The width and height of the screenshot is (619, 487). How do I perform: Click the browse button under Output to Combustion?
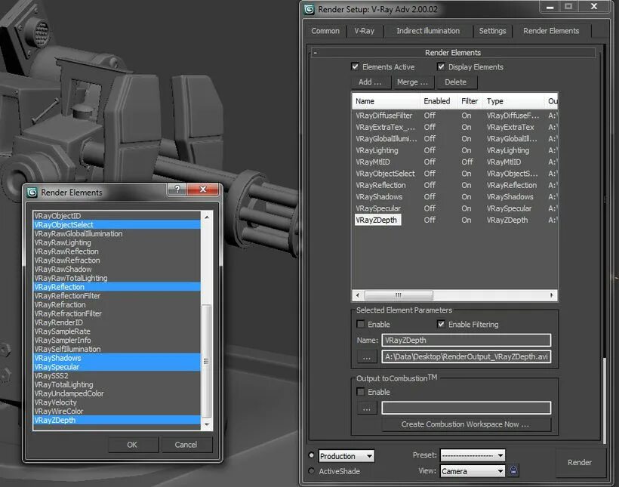[367, 408]
